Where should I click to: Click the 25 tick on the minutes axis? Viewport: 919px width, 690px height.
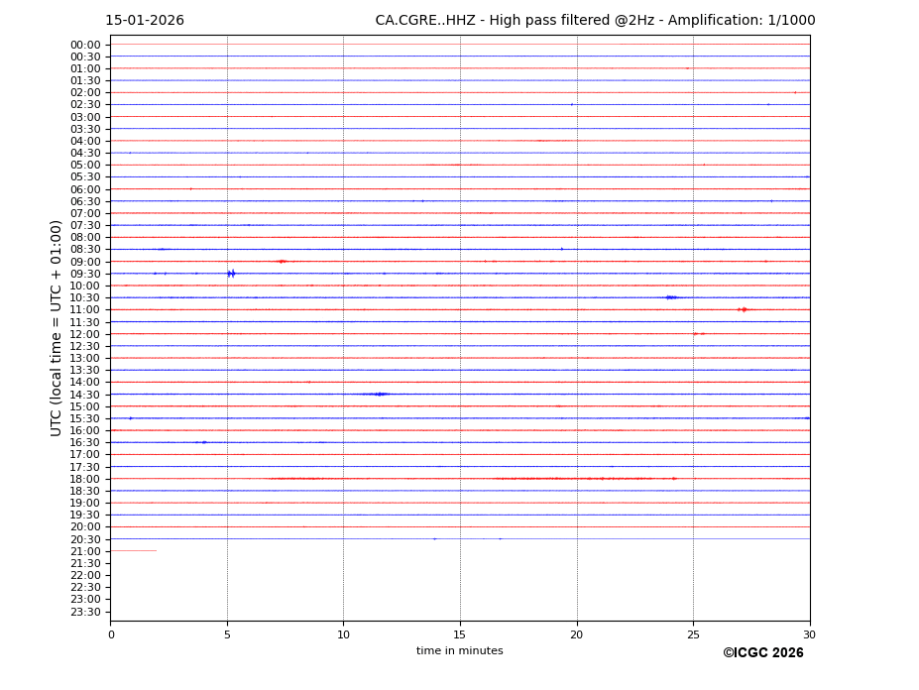(693, 634)
